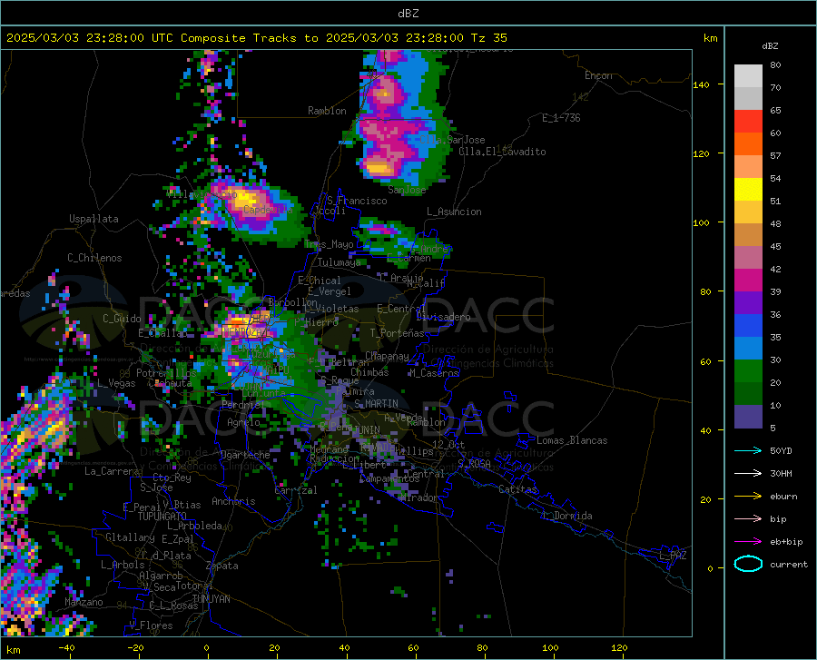Click the L_Dormida map label
817x660 pixels.
click(567, 516)
